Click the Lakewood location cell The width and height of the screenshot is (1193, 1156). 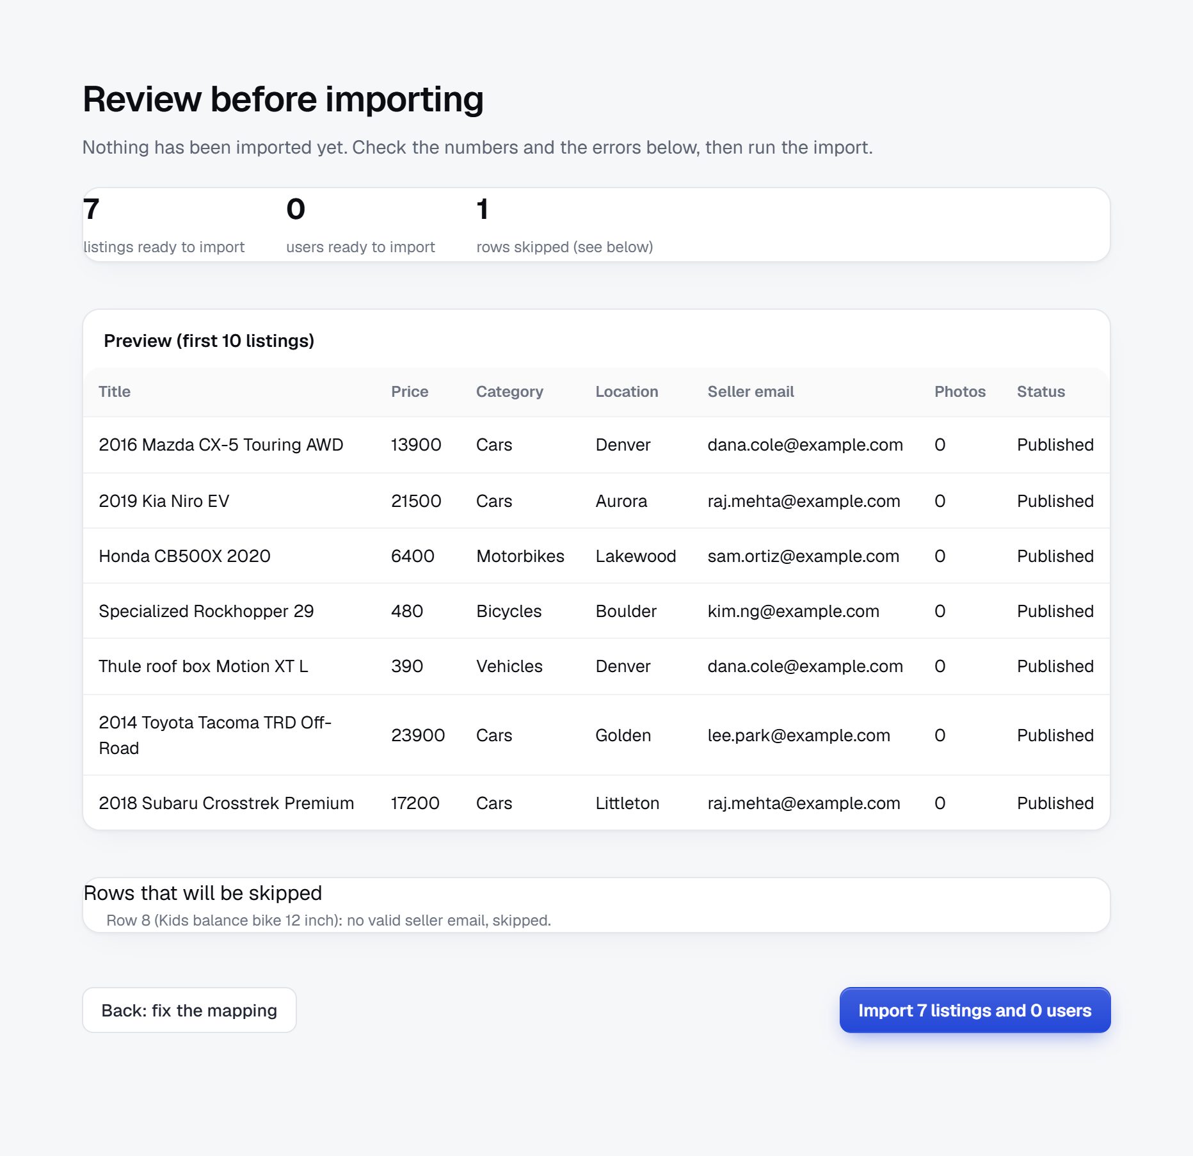pyautogui.click(x=636, y=556)
